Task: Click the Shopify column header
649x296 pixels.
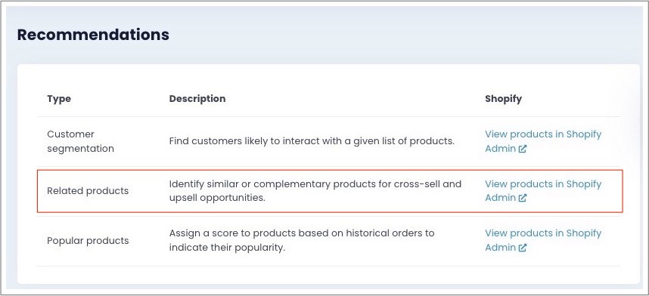Action: point(503,99)
